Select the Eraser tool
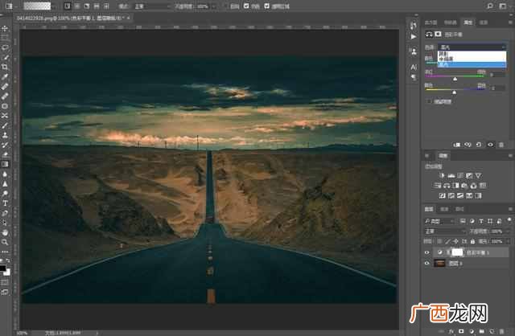Image resolution: width=515 pixels, height=336 pixels. tap(5, 154)
